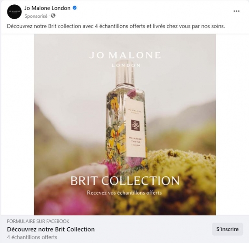Click the post caption about 4 échantillons

[116, 26]
